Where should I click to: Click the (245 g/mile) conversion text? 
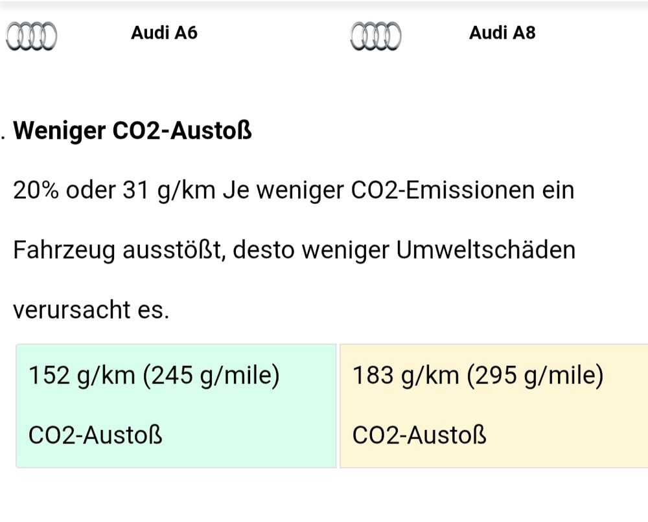(211, 376)
